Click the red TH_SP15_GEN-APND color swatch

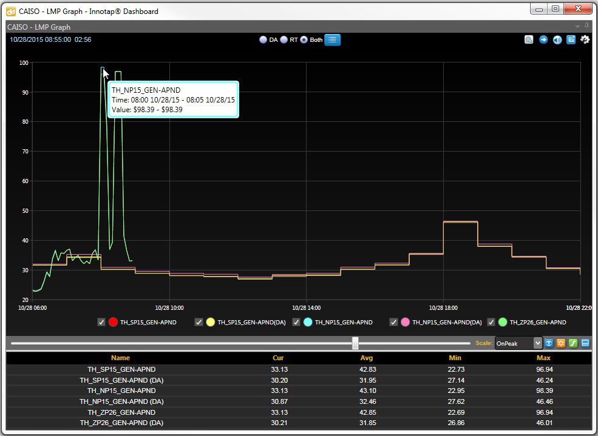(114, 322)
